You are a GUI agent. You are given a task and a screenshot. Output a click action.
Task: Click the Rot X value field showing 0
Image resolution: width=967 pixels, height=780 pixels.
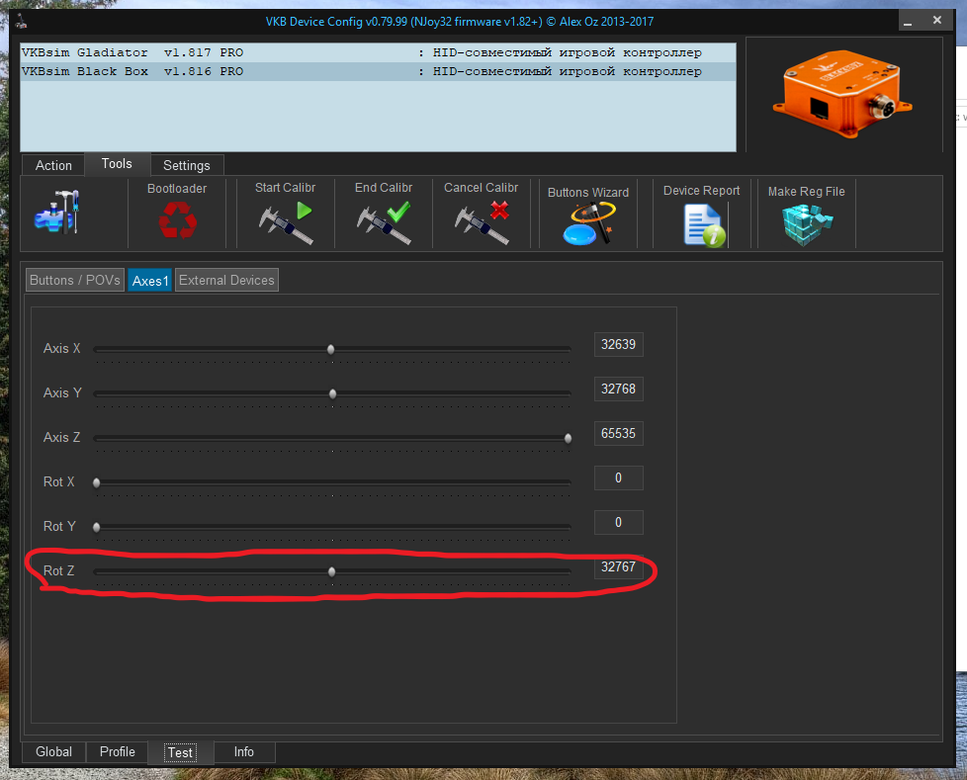[619, 477]
